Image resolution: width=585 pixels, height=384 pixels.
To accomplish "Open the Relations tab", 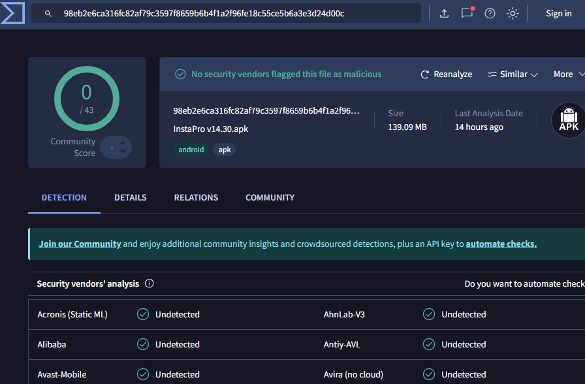I will click(196, 198).
